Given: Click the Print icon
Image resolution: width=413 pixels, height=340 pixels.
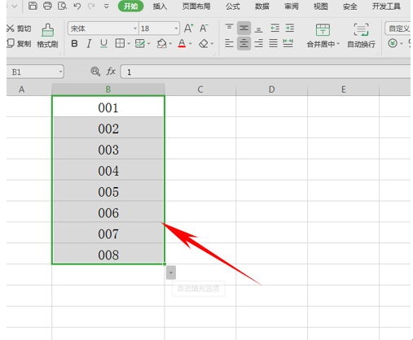Looking at the screenshot, I should point(47,6).
